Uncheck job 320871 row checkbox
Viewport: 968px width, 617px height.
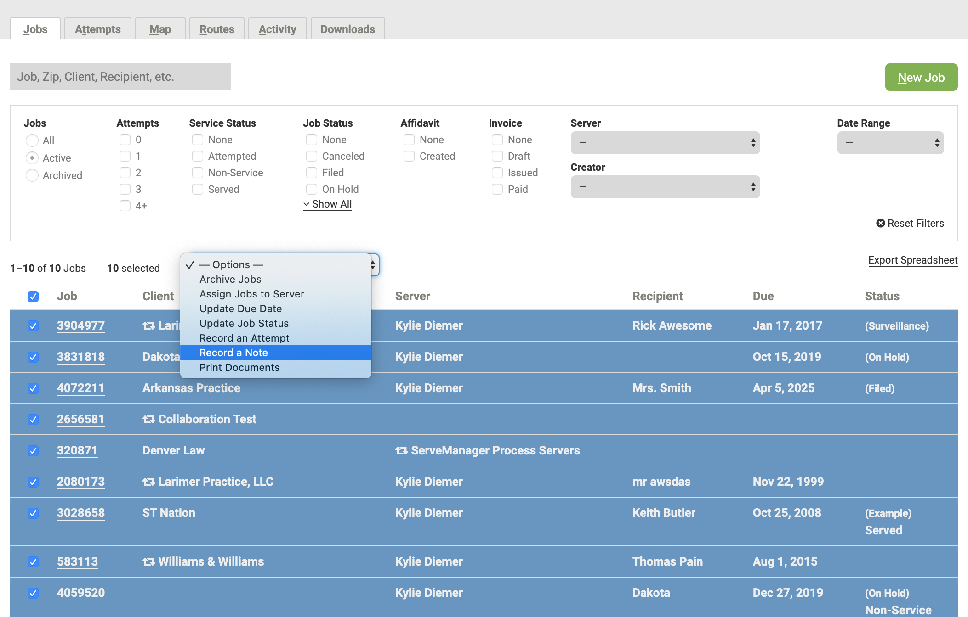[33, 451]
